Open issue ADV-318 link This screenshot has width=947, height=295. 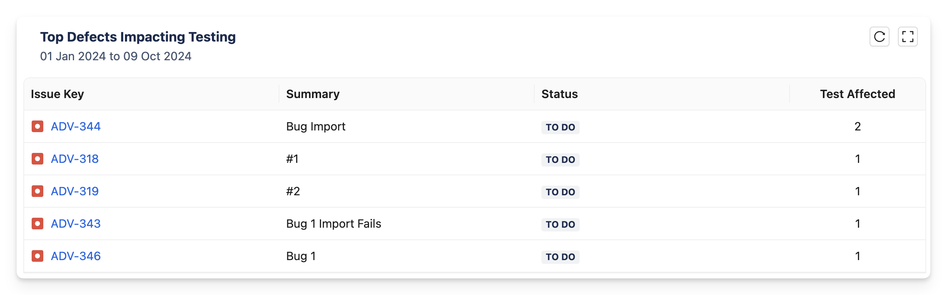click(75, 159)
